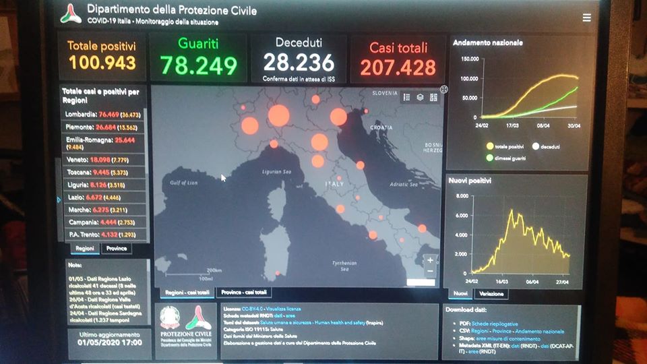Click the Emilia-Romagna bubble on the map
The height and width of the screenshot is (364, 647).
(319, 142)
